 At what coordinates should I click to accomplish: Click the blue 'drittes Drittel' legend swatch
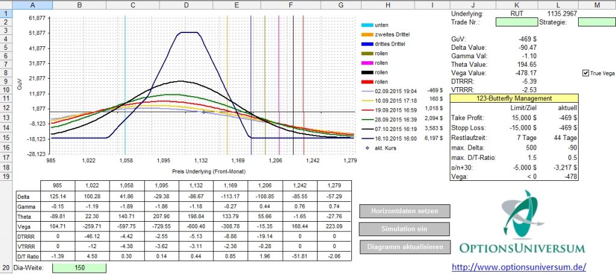click(368, 44)
